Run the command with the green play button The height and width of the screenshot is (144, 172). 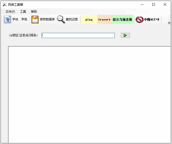click(125, 35)
